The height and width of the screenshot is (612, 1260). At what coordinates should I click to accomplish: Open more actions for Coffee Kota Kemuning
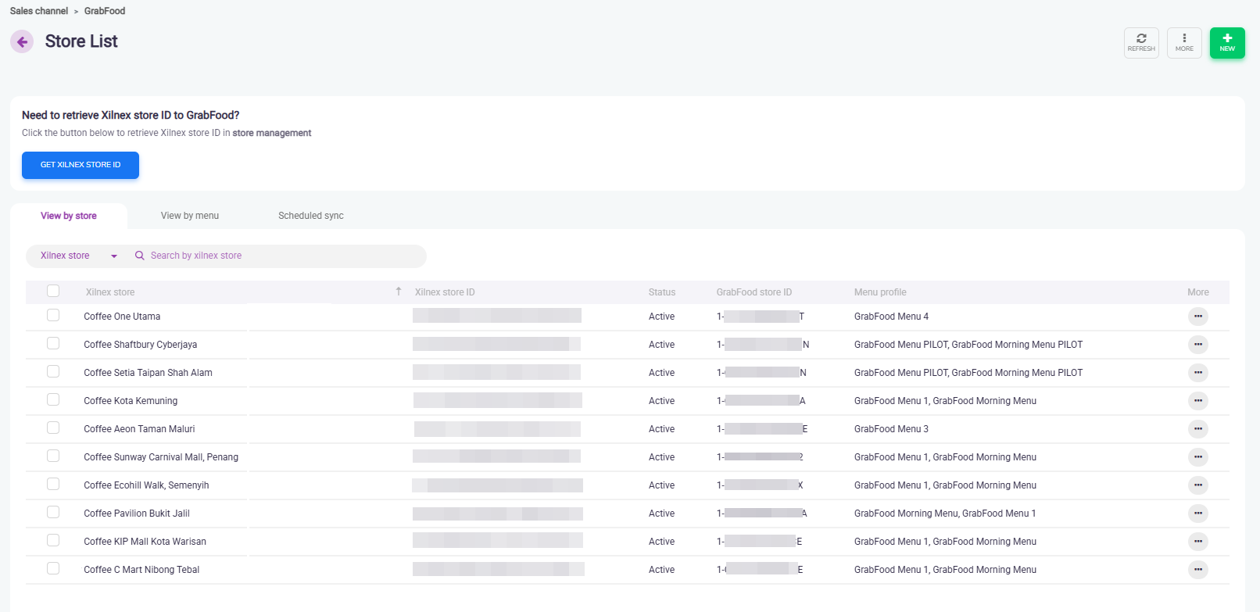click(1197, 401)
